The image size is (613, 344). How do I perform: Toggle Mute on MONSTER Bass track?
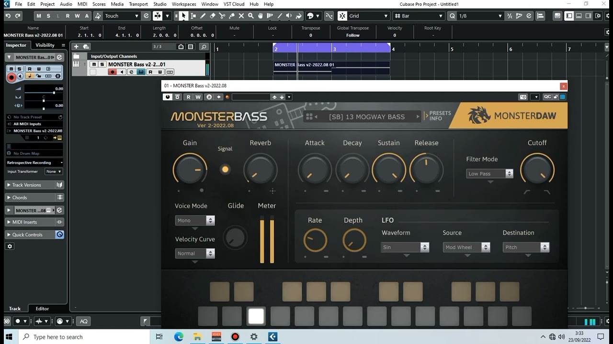point(94,64)
